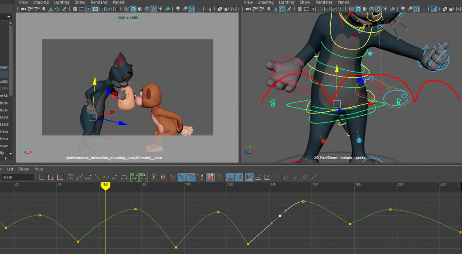This screenshot has height=254, width=462.
Task: Click Pre-Infinity Cycle icon in Graph Editor
Action: pyautogui.click(x=286, y=177)
